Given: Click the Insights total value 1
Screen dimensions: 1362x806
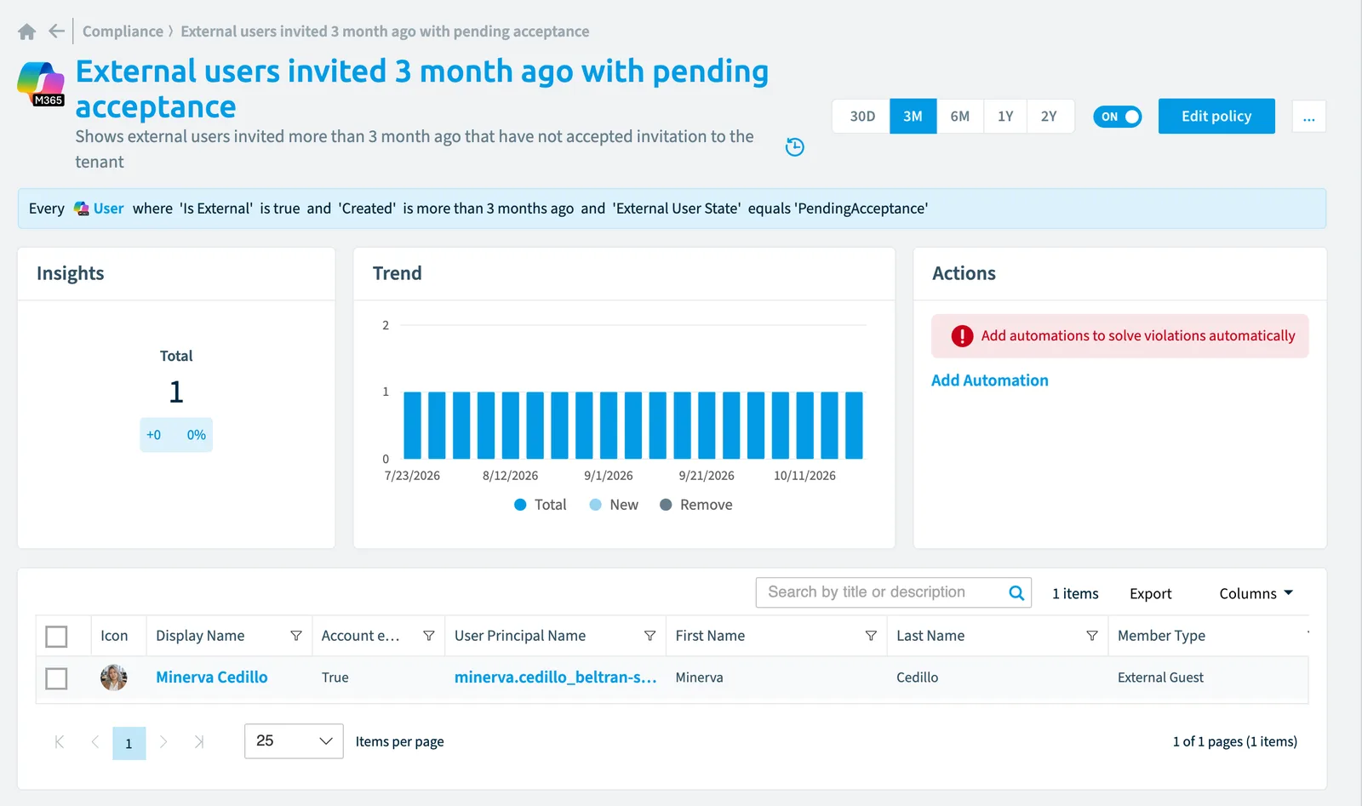Looking at the screenshot, I should (x=176, y=392).
